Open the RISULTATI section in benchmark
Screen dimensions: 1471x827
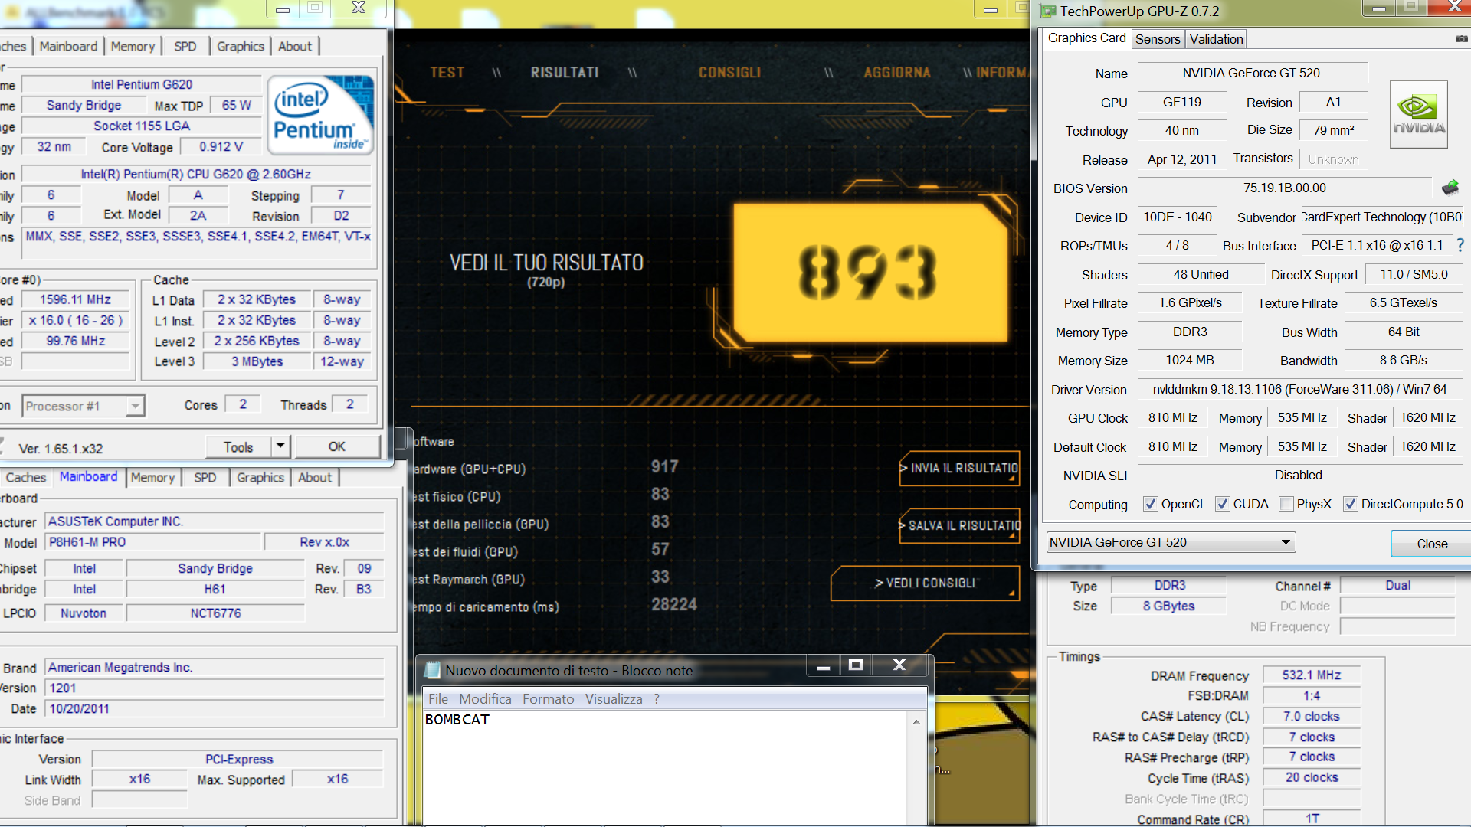(x=565, y=73)
